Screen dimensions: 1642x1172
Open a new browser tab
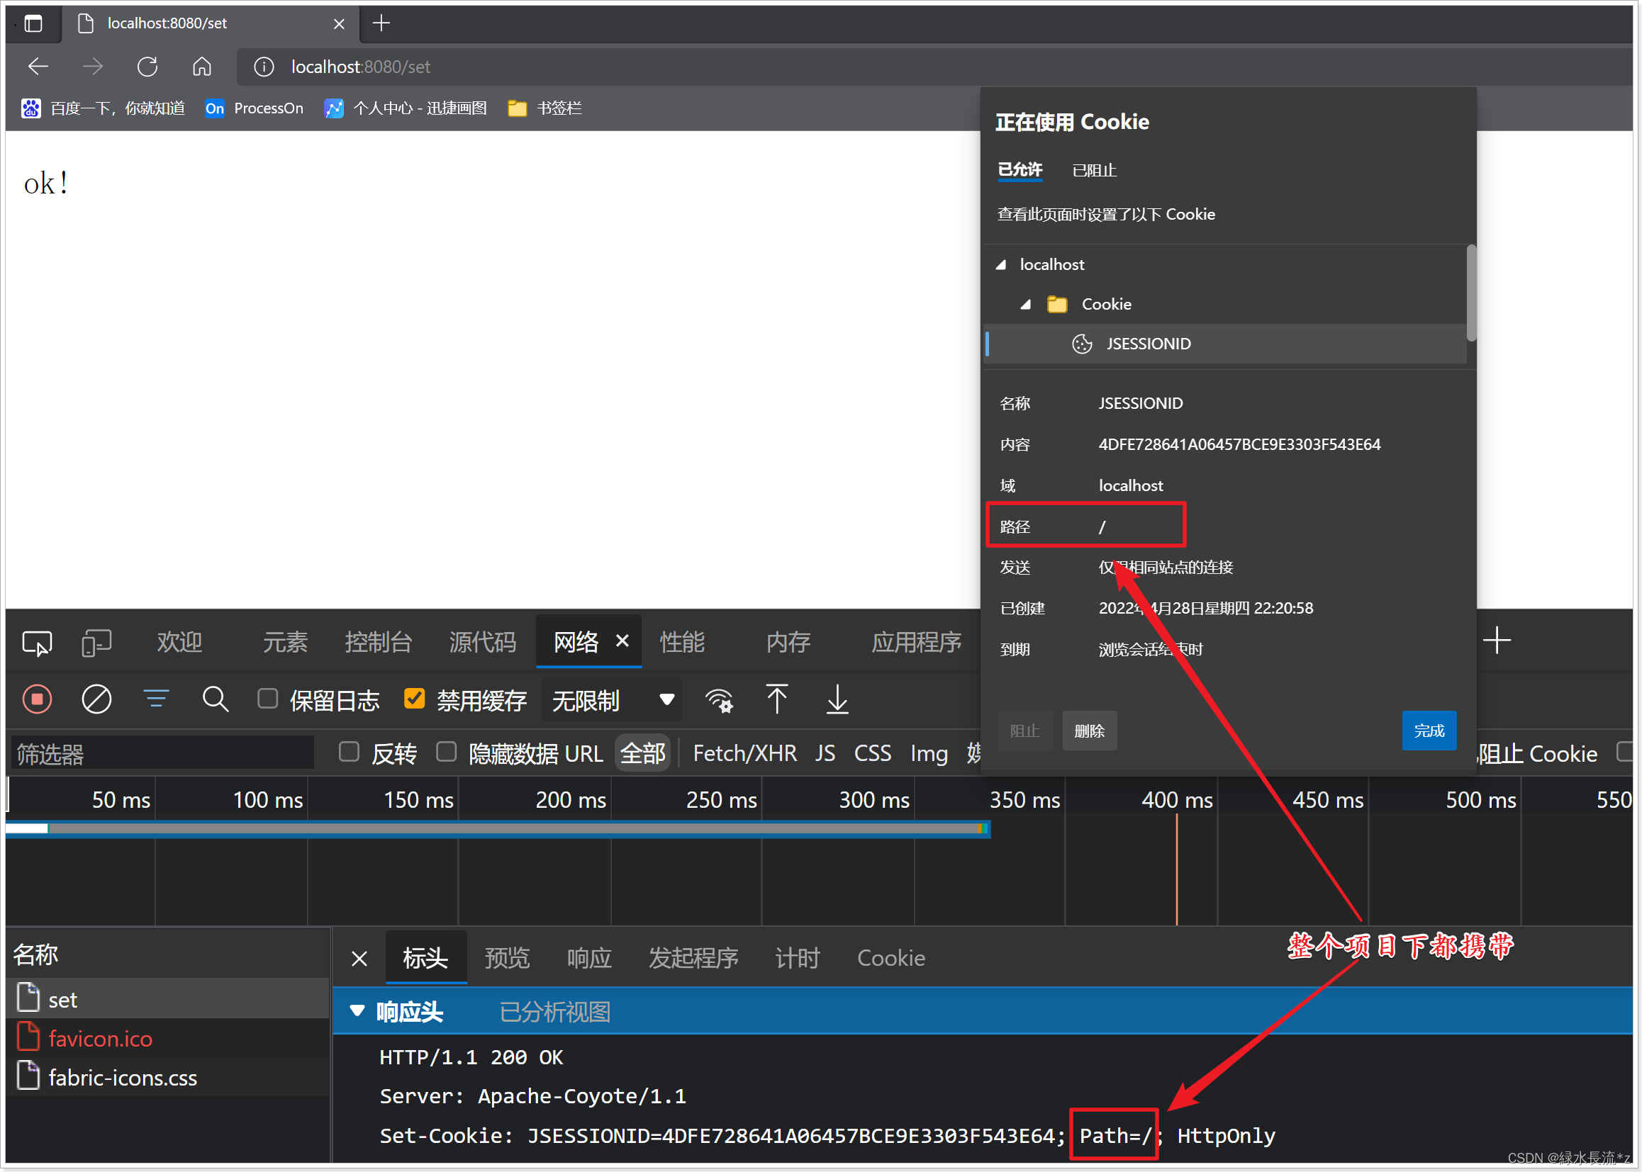381,23
